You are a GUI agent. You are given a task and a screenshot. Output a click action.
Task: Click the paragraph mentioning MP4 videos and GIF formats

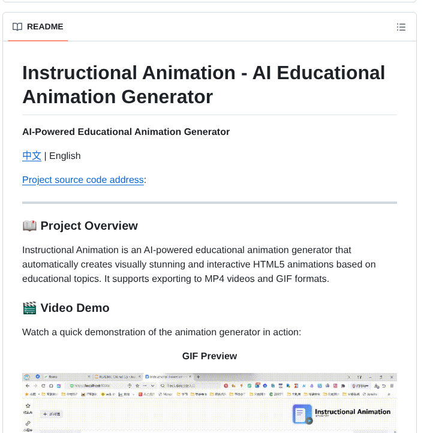(x=199, y=264)
